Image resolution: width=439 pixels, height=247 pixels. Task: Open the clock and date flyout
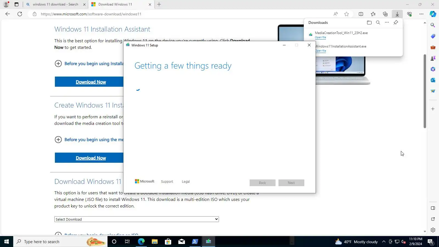416,242
